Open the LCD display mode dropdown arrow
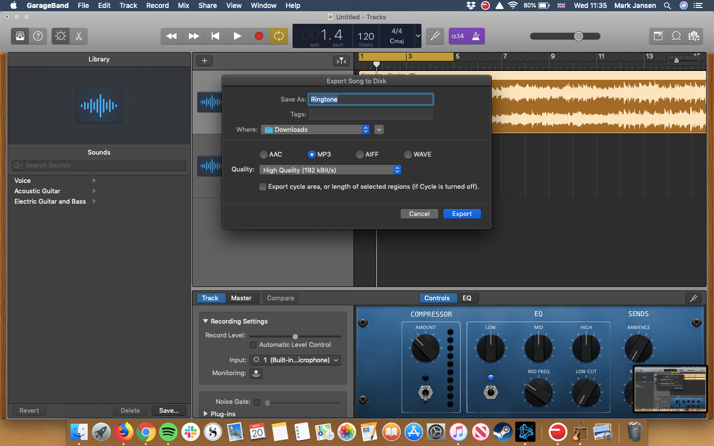This screenshot has width=714, height=446. point(418,36)
